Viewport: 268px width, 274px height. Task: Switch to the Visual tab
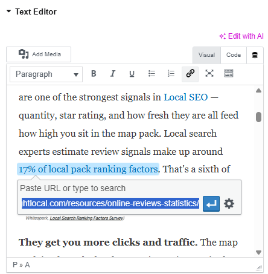point(206,55)
